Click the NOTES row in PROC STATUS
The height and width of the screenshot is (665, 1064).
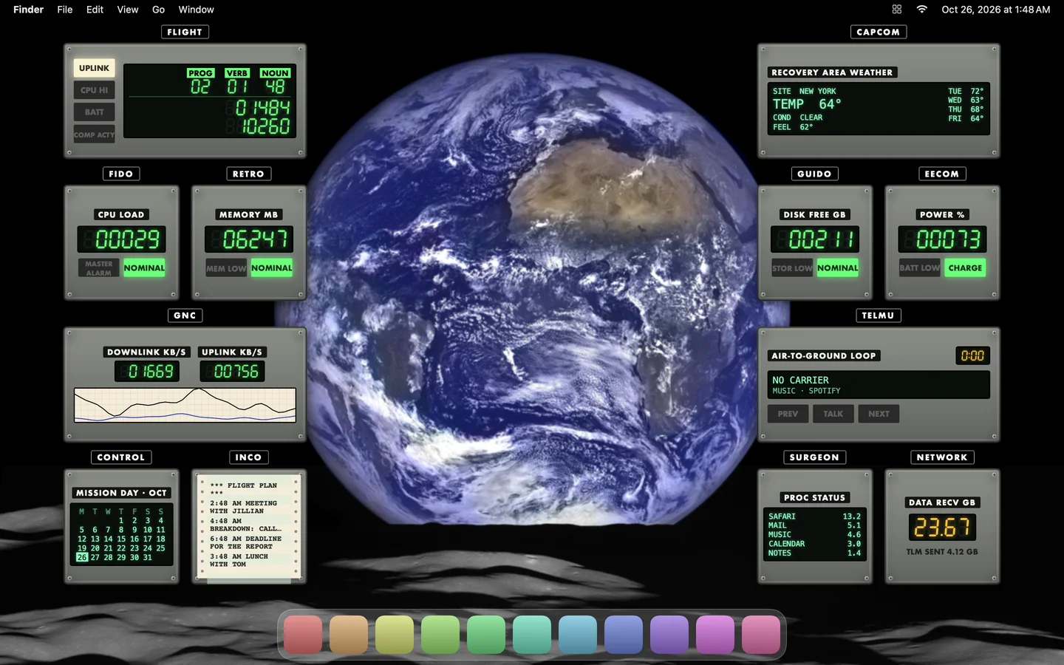pos(814,553)
